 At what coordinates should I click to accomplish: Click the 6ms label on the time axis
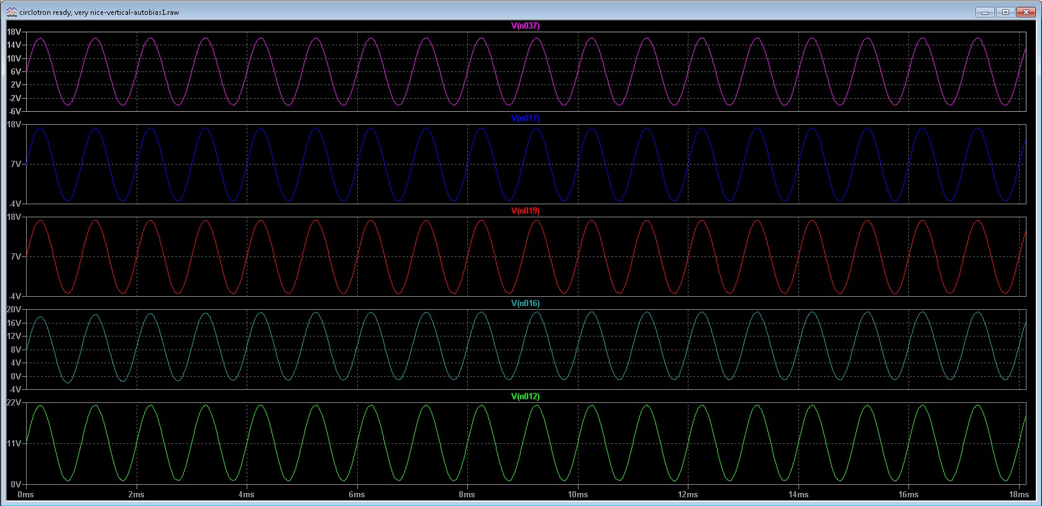(x=357, y=495)
